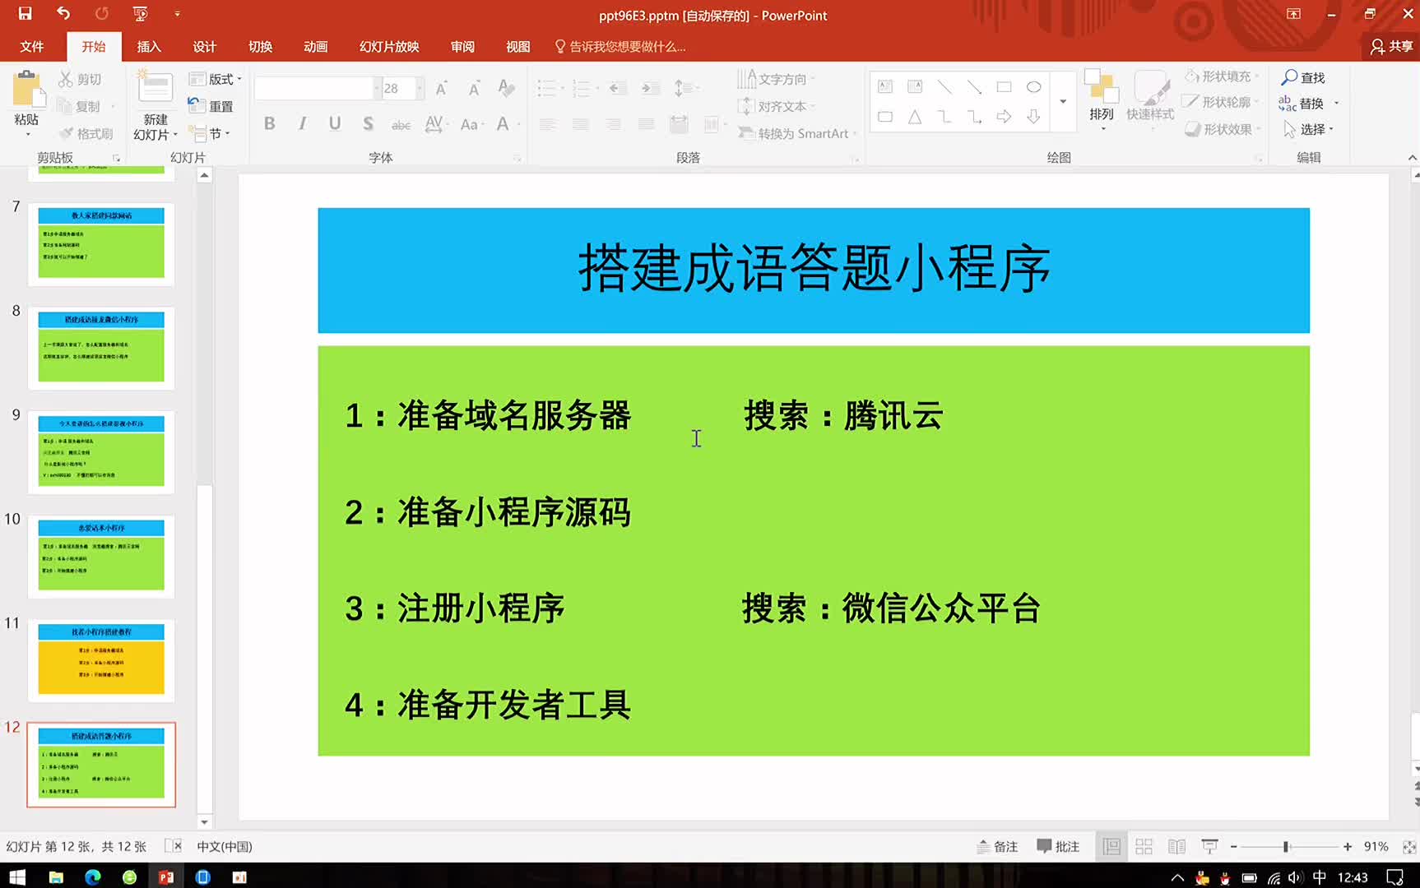Viewport: 1420px width, 888px height.
Task: Click the 共享 button
Action: [x=1390, y=46]
